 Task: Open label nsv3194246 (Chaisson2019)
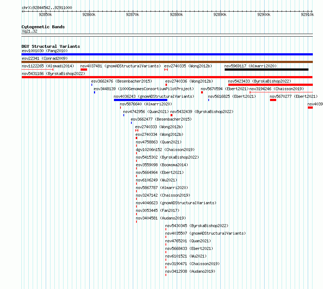(277, 89)
